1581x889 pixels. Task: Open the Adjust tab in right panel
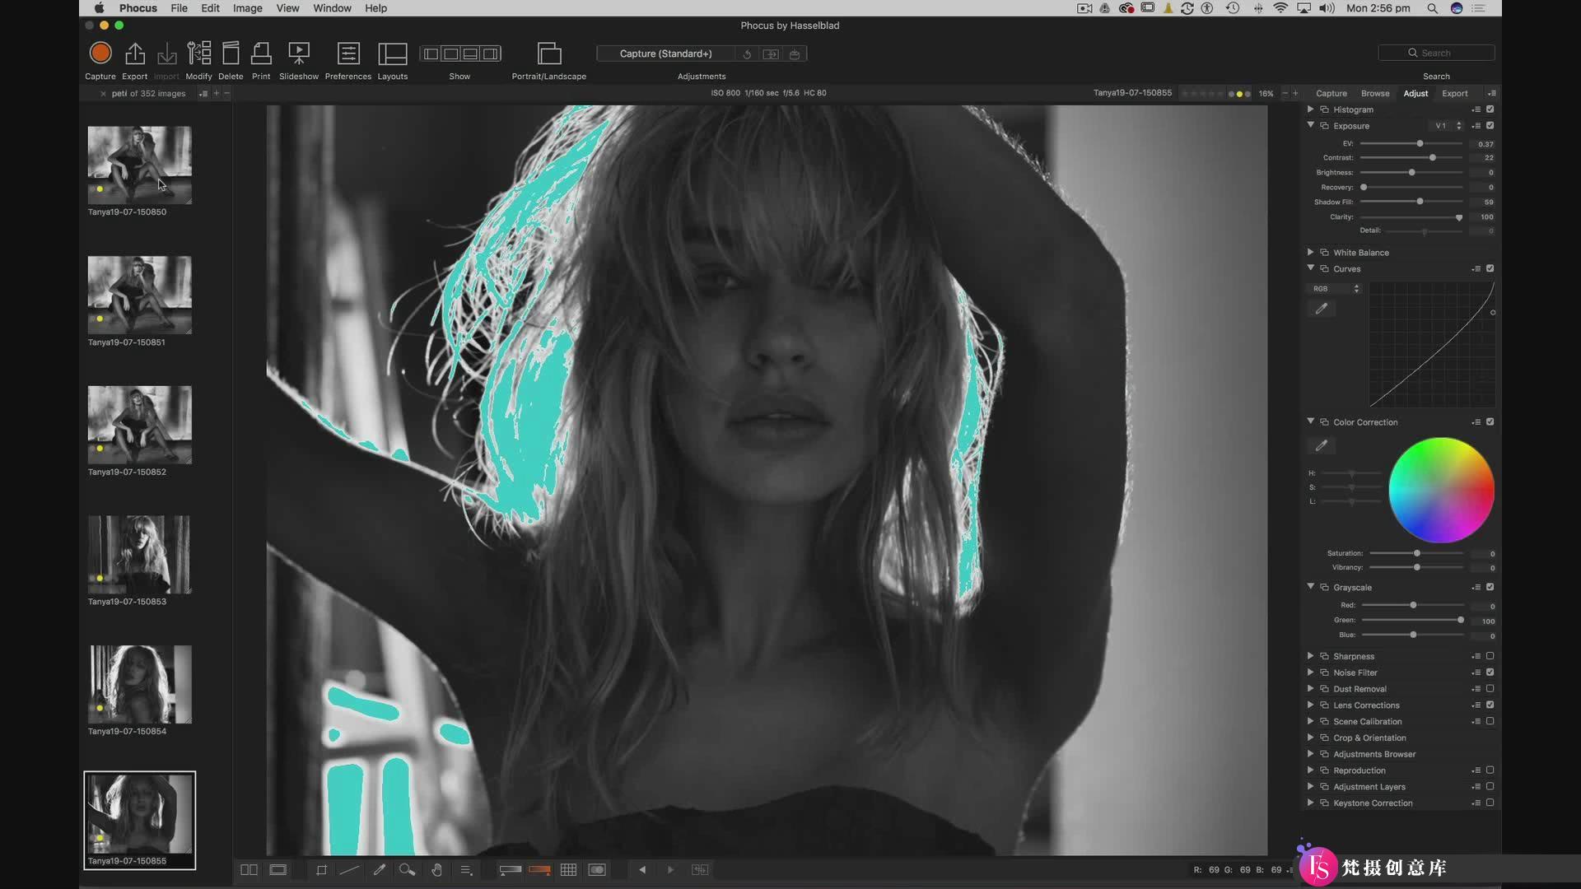[1415, 93]
